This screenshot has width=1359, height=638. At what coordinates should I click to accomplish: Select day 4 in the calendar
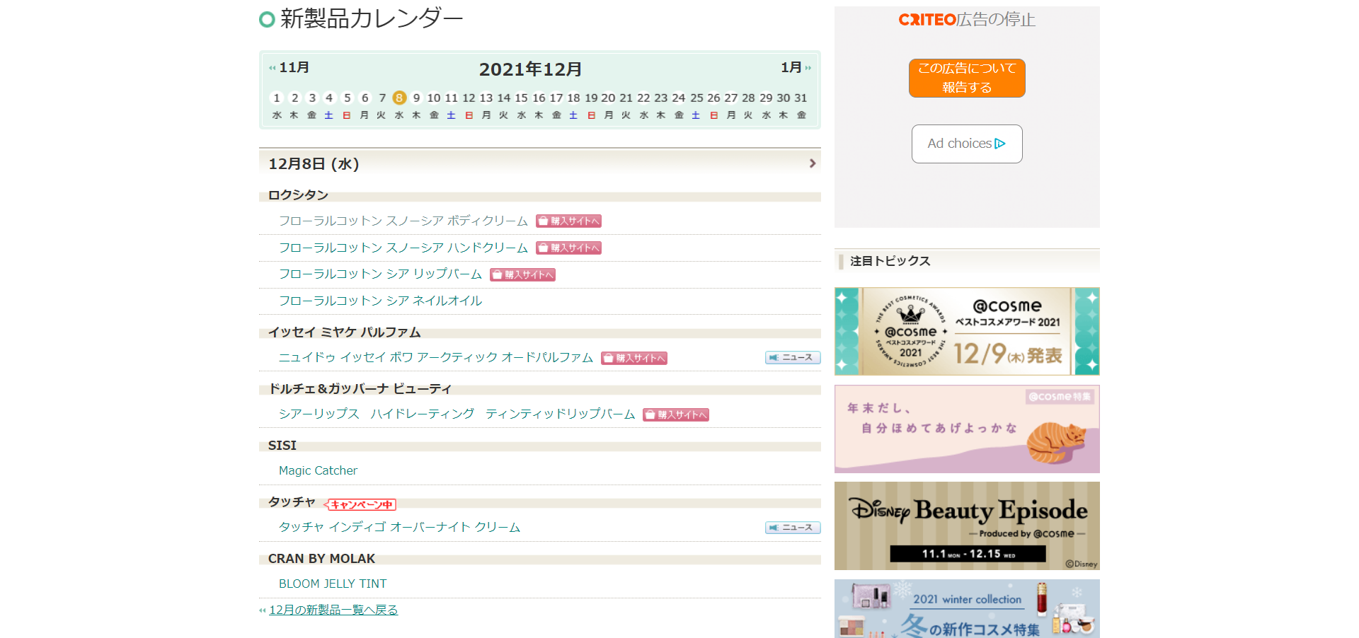(329, 98)
